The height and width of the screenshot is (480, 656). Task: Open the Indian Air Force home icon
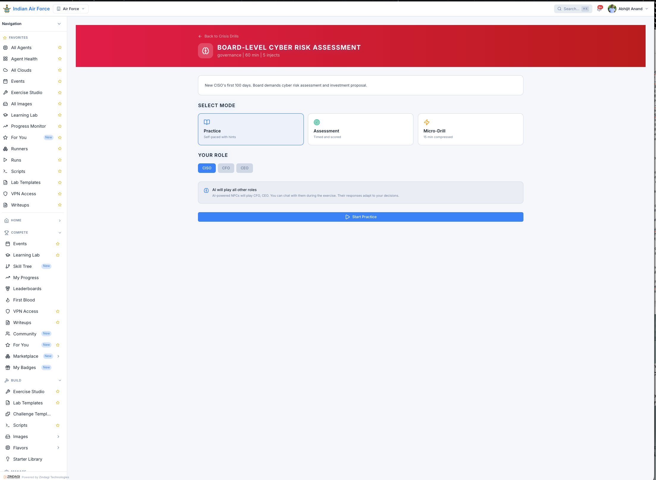(7, 9)
